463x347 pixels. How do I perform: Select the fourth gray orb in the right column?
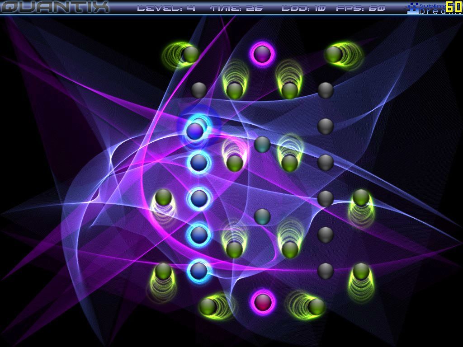[326, 199]
